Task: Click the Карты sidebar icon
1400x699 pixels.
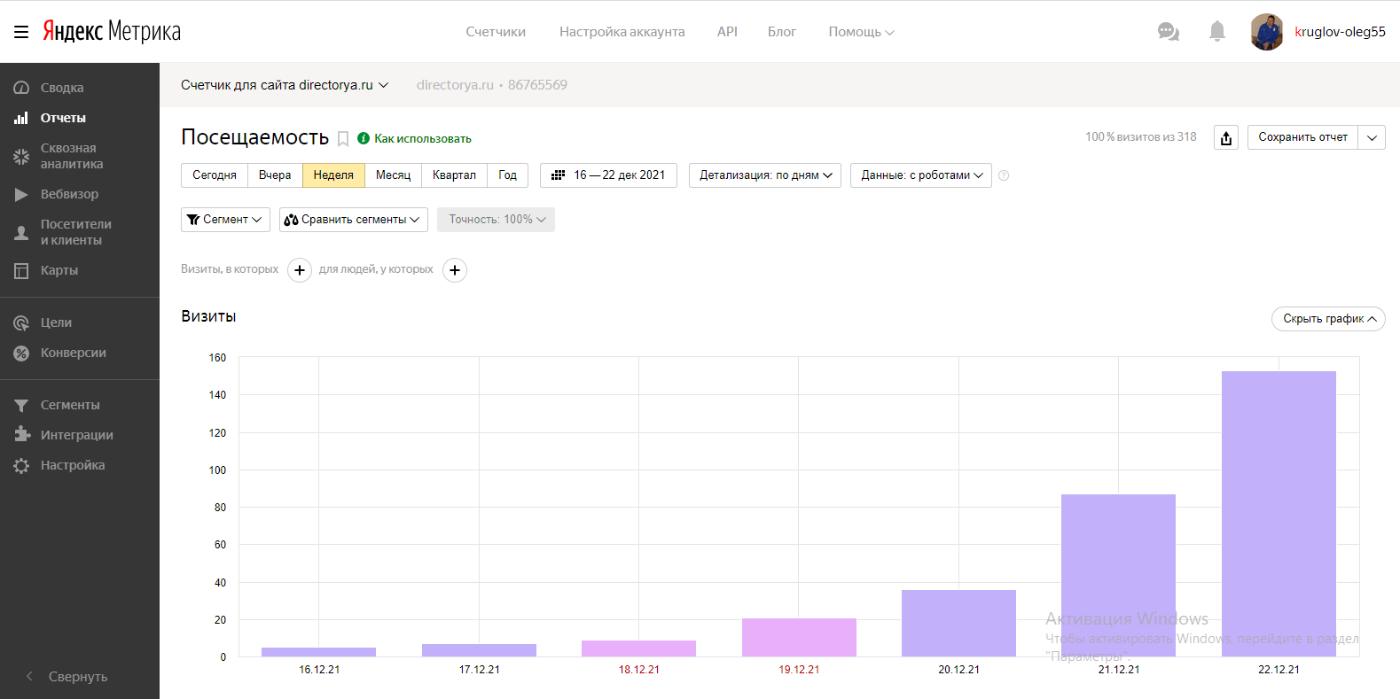Action: point(21,270)
